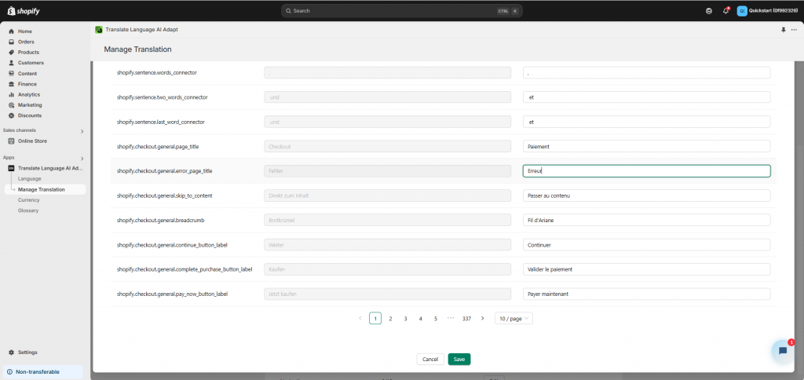Screen dimensions: 804x380
Task: Click the Paiement translation field
Action: coord(646,146)
